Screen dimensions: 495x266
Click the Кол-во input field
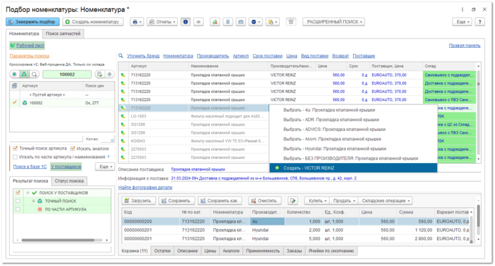pos(107,139)
